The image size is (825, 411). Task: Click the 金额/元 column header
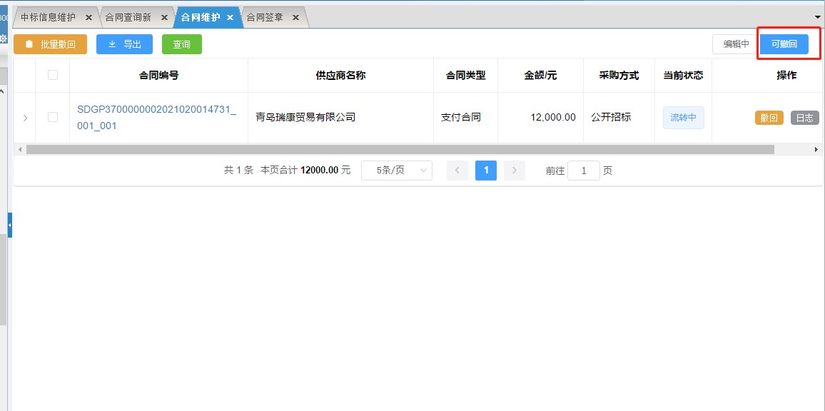540,75
